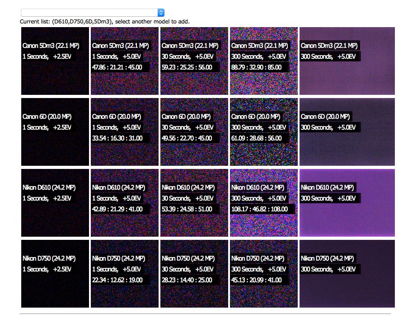Select Canon 5Dm3 1 Seconds +2.5EV thumbnail
The width and height of the screenshot is (403, 318).
coord(55,61)
